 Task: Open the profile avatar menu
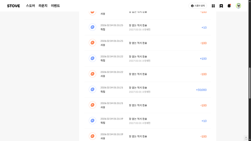pyautogui.click(x=238, y=6)
